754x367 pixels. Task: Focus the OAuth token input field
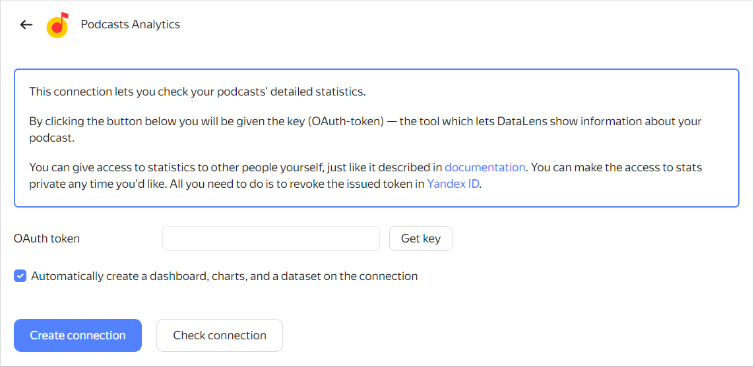tap(270, 239)
